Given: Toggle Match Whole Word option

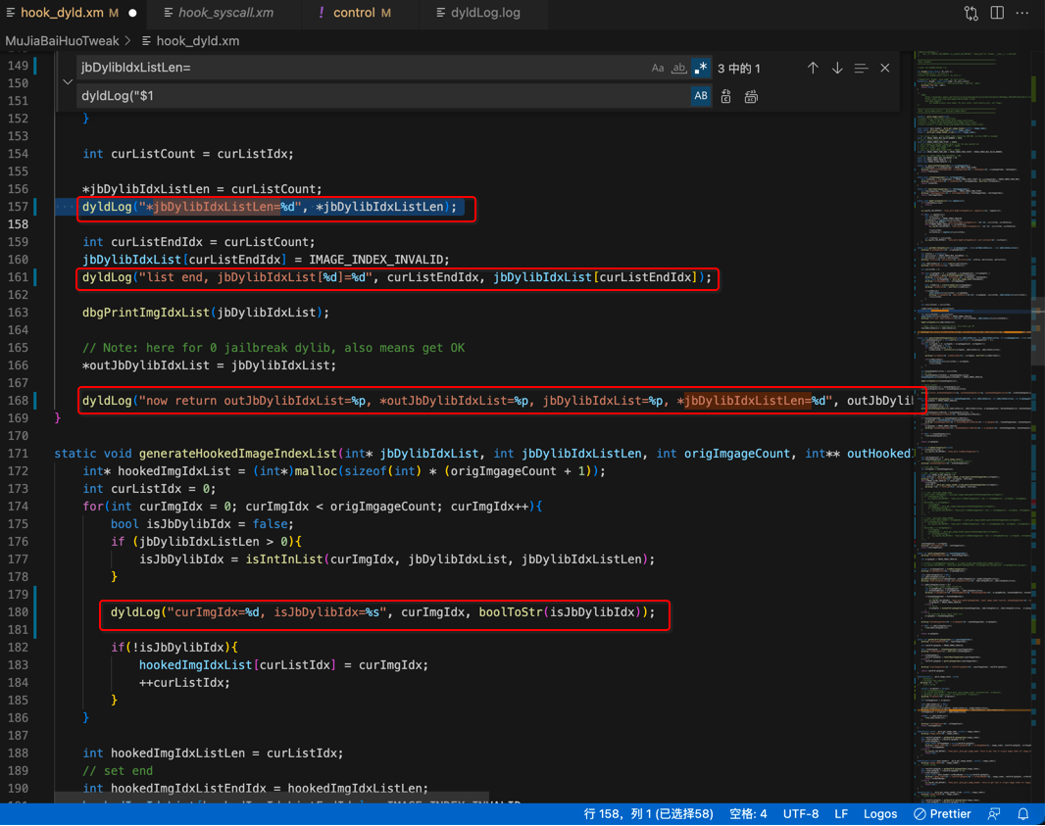Looking at the screenshot, I should (678, 68).
